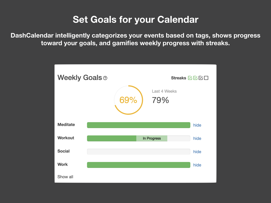
Task: Click the first green streak checkmark icon
Action: point(190,78)
